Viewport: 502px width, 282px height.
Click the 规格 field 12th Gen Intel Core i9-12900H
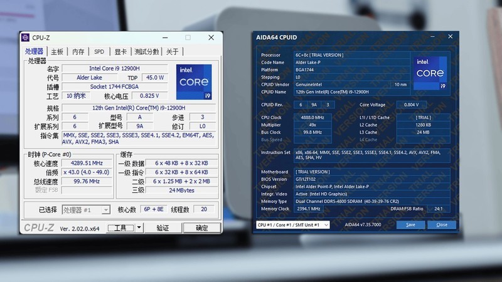tap(139, 108)
